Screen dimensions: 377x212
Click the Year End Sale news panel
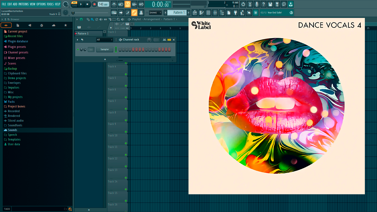[x=277, y=12]
